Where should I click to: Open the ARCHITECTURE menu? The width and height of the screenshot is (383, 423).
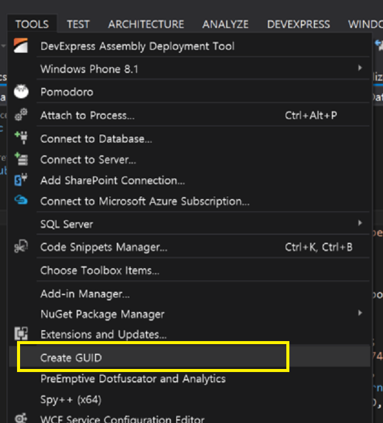click(146, 24)
